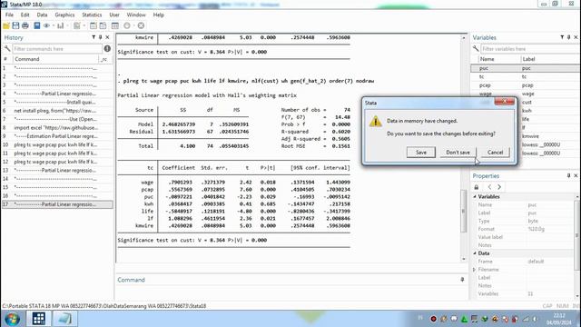This screenshot has height=327, width=581.
Task: Click Save in the Stata dialog
Action: (x=421, y=153)
